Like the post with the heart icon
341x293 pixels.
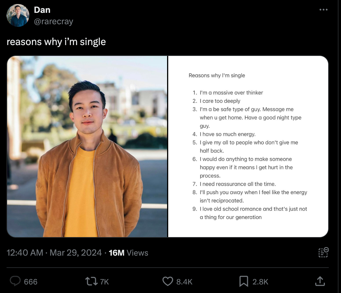pos(168,281)
